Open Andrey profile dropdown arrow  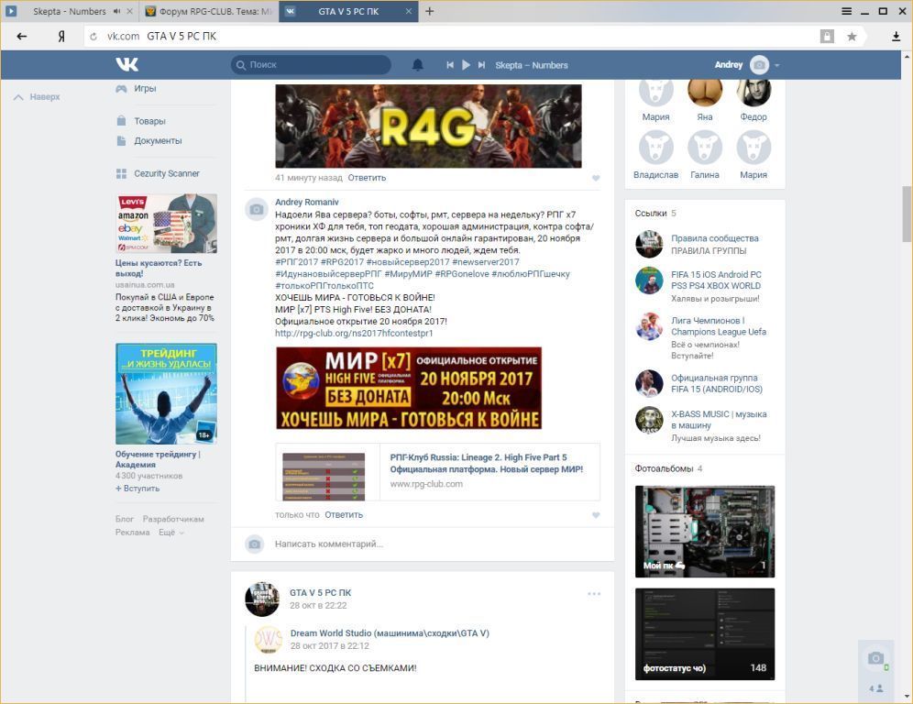point(776,65)
